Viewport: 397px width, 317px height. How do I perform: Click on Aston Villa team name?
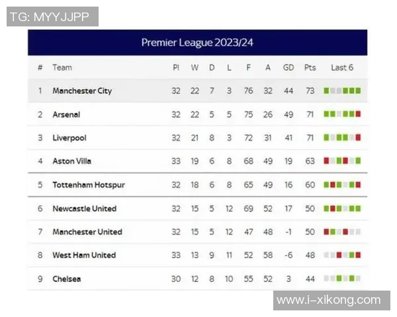pos(72,161)
